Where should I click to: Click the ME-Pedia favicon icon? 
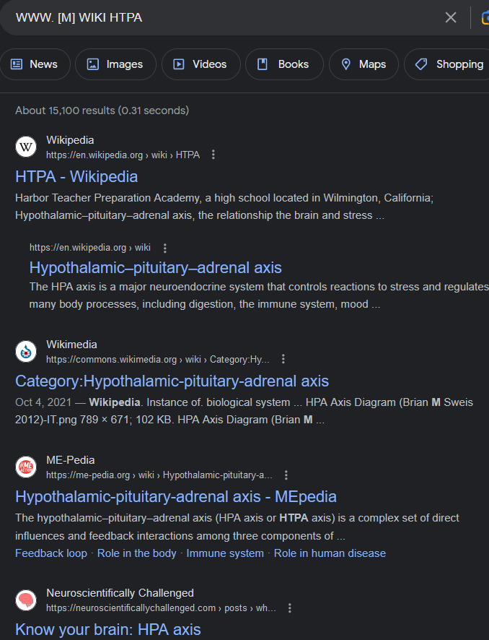(26, 467)
